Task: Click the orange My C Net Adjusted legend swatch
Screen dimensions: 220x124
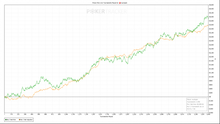Action: click(19, 120)
